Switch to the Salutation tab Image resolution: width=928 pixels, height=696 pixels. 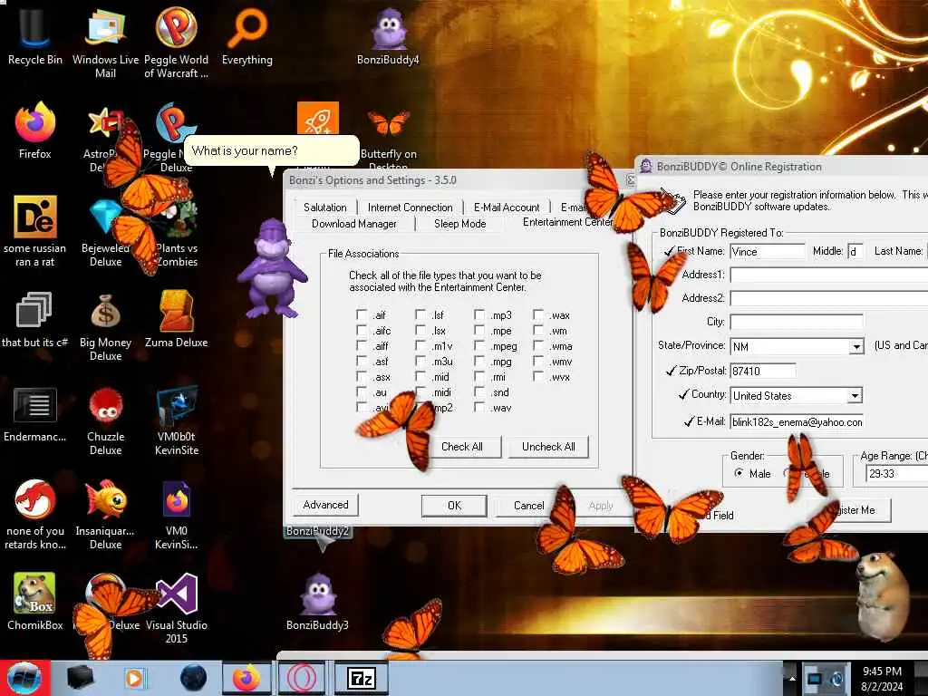[x=325, y=208]
